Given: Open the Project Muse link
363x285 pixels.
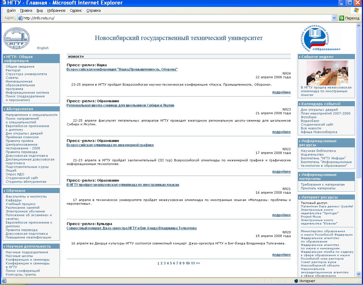Looking at the screenshot, I should tap(311, 216).
